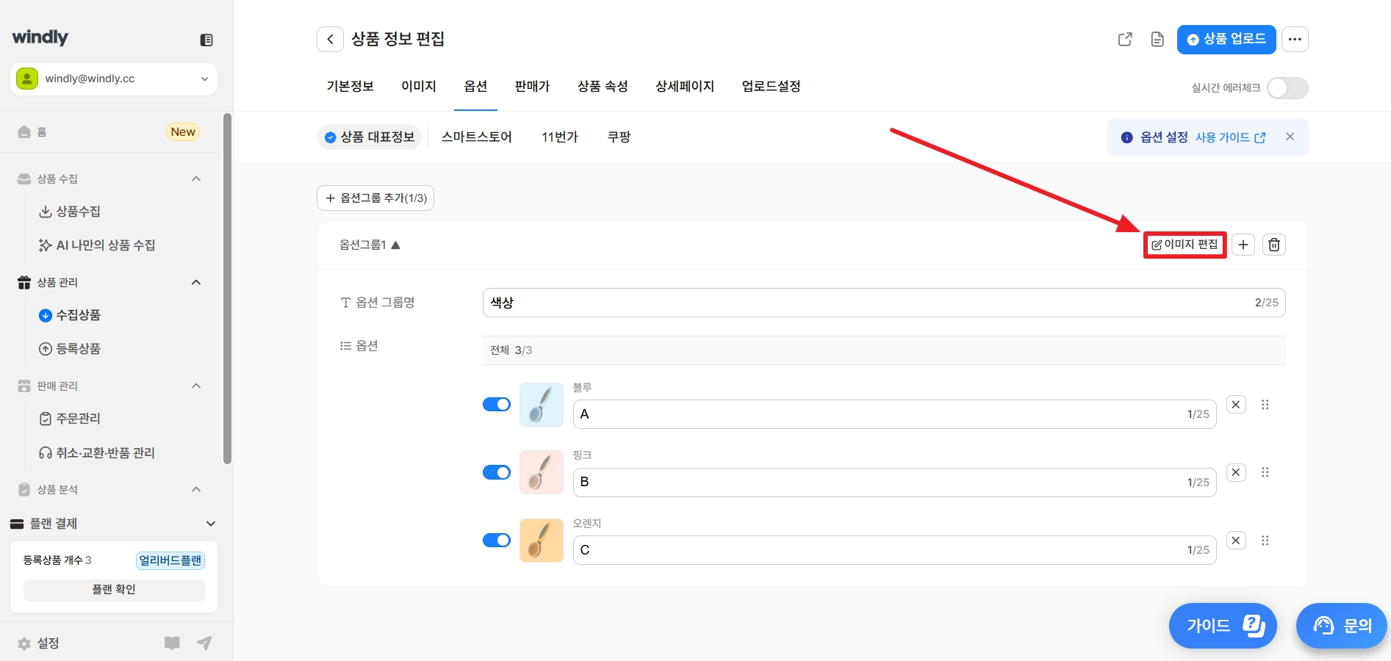Image resolution: width=1391 pixels, height=661 pixels.
Task: Open 취소·교환·반품 관리
Action: [97, 453]
